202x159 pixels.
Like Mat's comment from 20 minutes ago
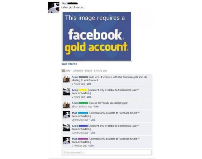tap(93, 120)
